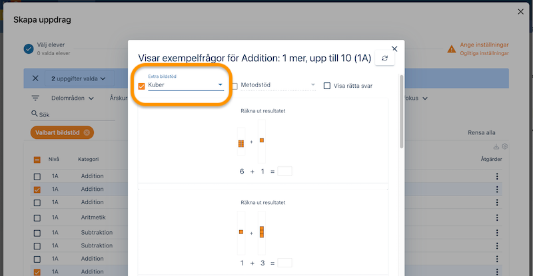Click the table download icon
The height and width of the screenshot is (276, 533).
(496, 146)
